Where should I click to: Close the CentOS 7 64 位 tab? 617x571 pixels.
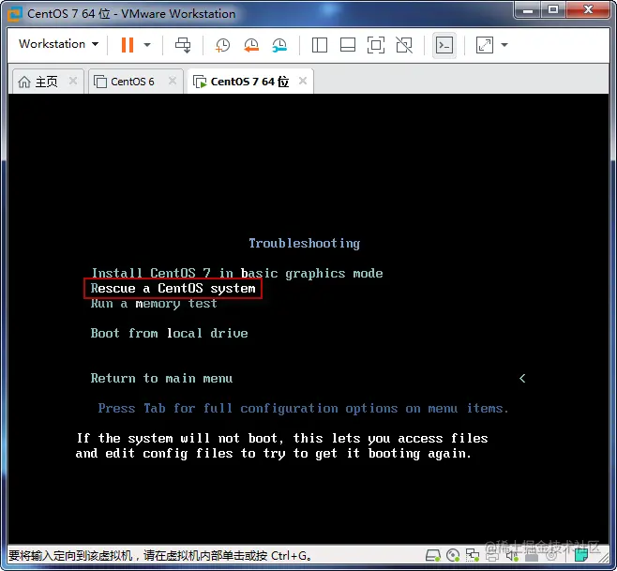[x=303, y=81]
